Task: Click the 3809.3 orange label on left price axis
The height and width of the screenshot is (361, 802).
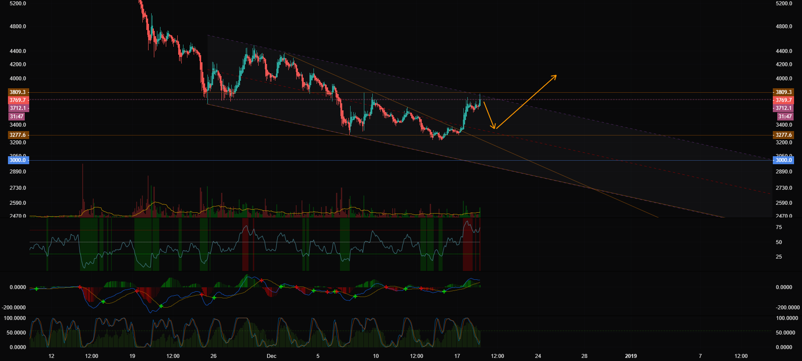Action: coord(18,92)
